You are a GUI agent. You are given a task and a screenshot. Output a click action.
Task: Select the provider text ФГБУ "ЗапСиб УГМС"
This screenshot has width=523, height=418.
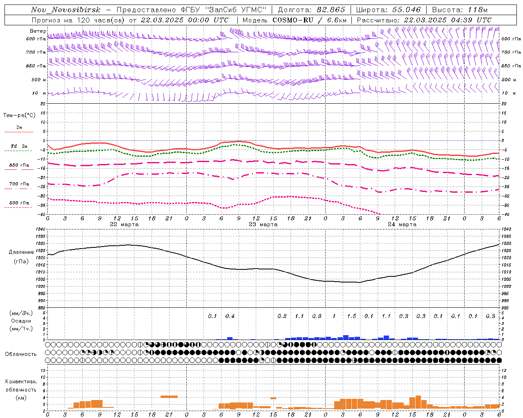(224, 10)
